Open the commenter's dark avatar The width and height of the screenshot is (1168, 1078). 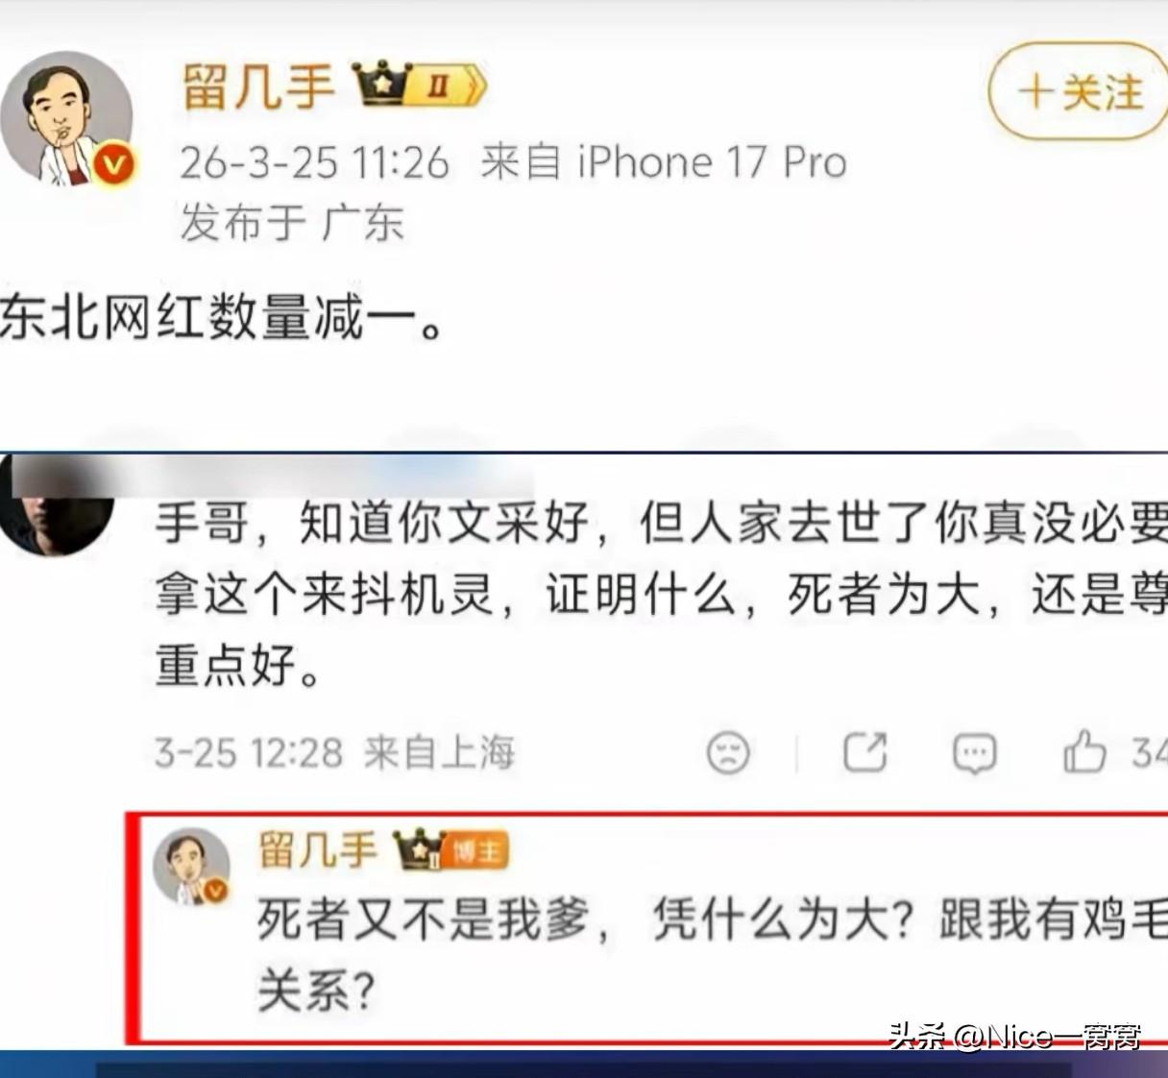pyautogui.click(x=58, y=507)
